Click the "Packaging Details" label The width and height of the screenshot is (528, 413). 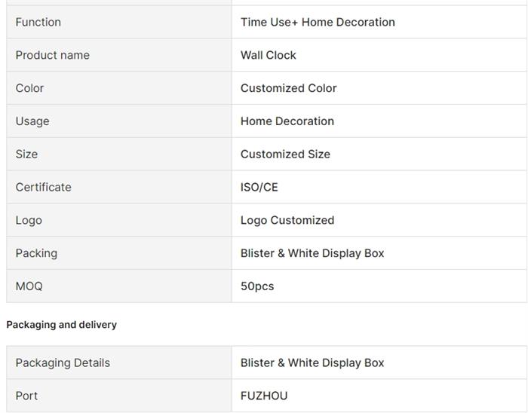pyautogui.click(x=63, y=363)
